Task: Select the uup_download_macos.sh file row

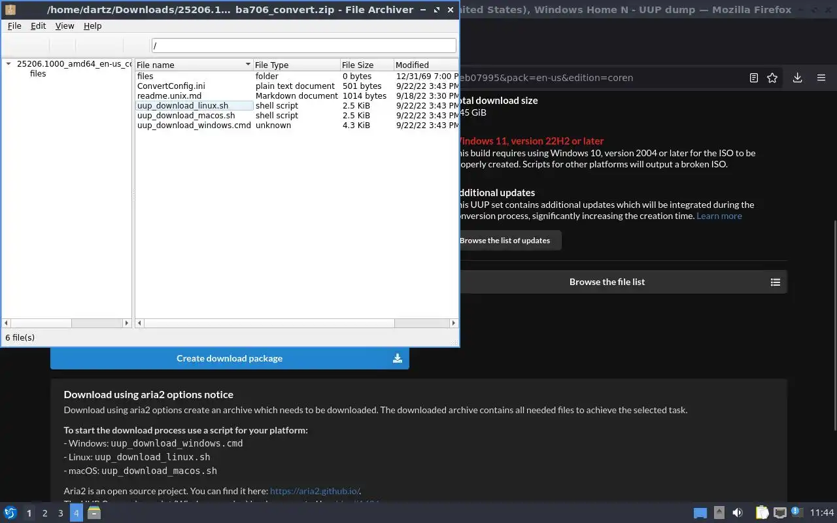Action: tap(296, 116)
